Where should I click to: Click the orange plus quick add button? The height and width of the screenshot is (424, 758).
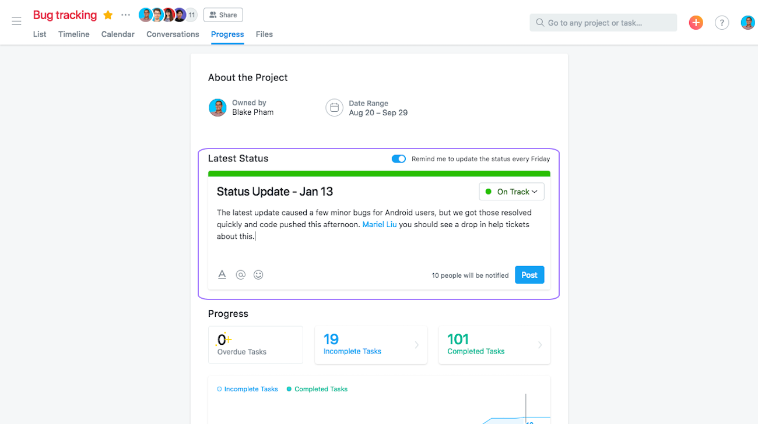coord(696,23)
